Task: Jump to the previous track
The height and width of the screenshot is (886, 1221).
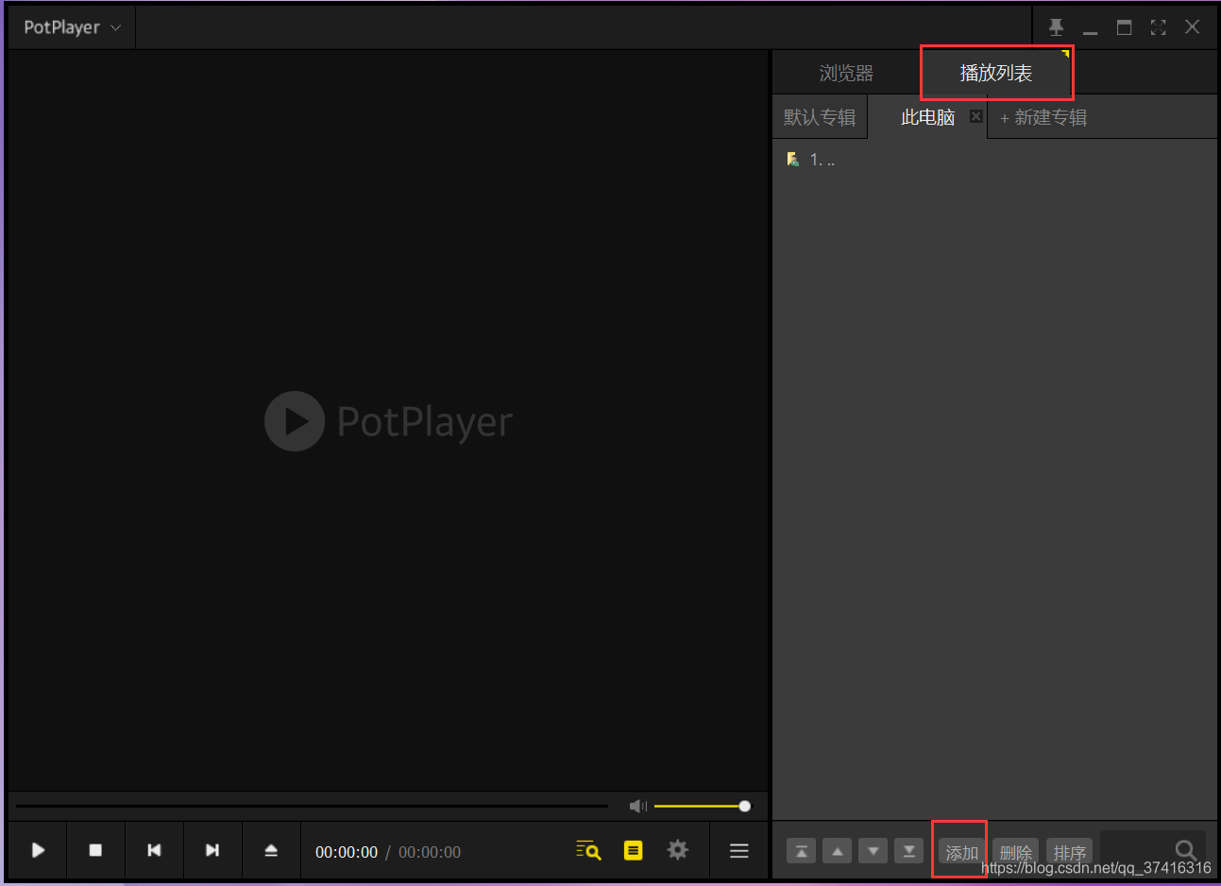Action: 154,850
